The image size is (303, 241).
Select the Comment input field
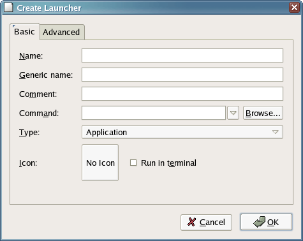[x=182, y=94]
